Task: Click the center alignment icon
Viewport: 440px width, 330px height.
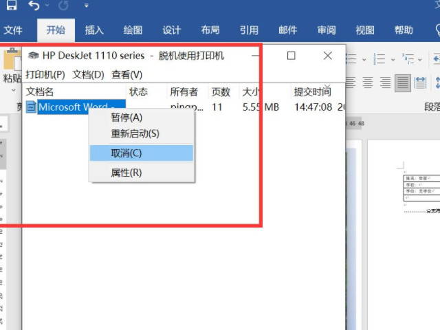Action: tap(367, 82)
